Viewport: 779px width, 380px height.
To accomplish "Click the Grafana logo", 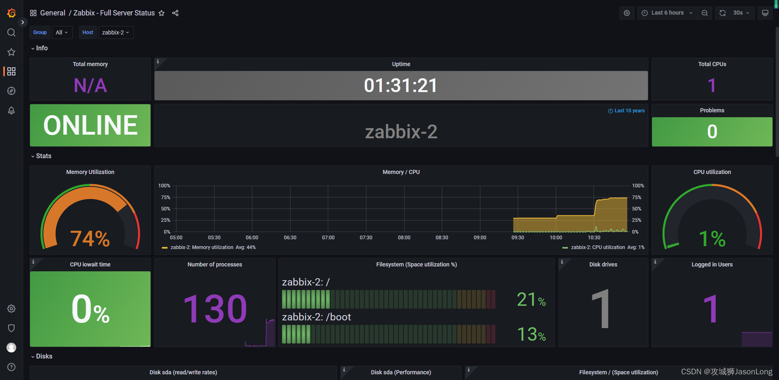I will tap(11, 13).
